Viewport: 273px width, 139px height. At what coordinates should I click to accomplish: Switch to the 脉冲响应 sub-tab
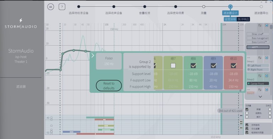pos(244,19)
